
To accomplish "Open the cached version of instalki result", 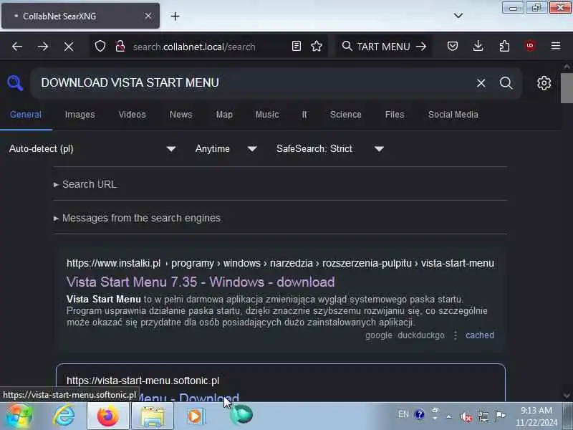I will (480, 335).
